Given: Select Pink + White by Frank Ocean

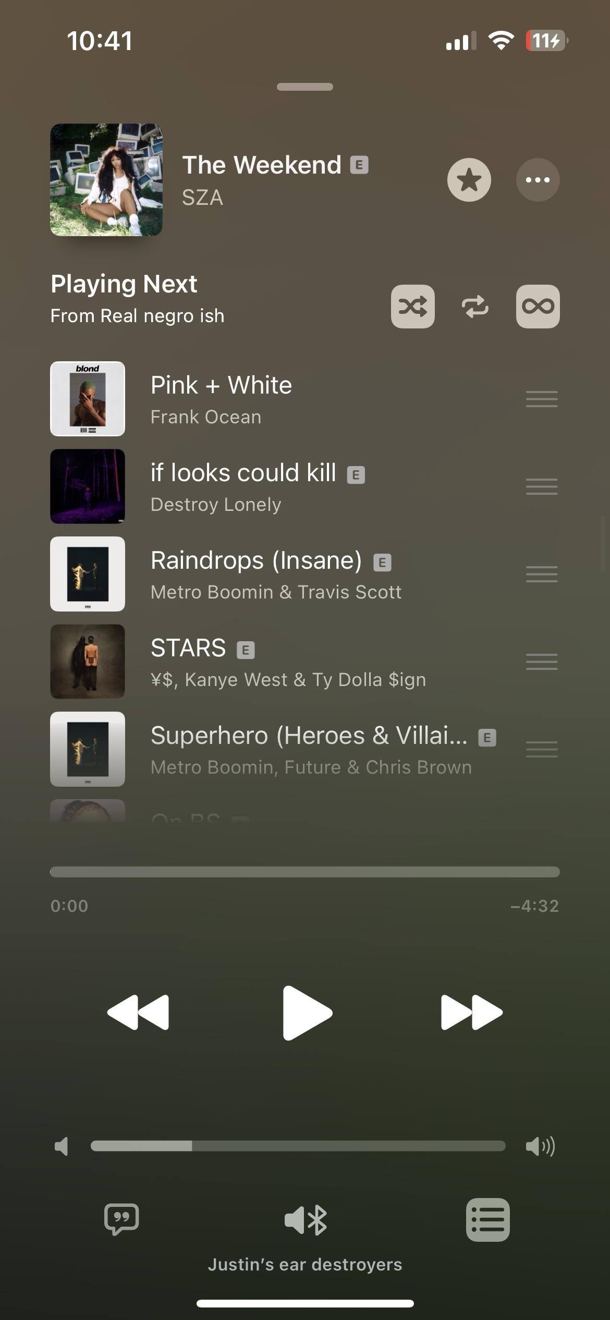Looking at the screenshot, I should (x=305, y=399).
